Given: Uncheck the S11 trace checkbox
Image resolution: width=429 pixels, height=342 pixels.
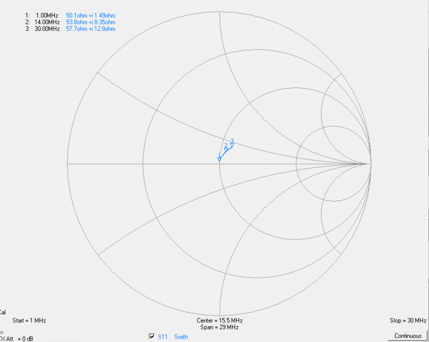Looking at the screenshot, I should (x=152, y=337).
